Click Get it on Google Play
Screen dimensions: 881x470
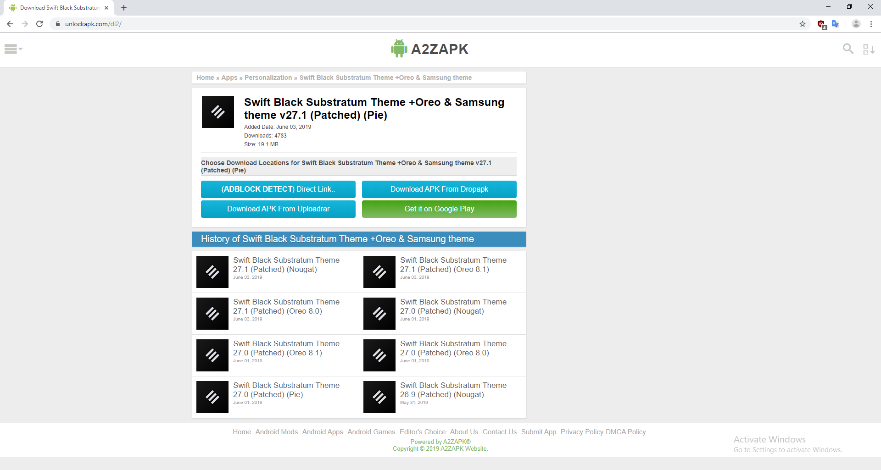pos(439,209)
